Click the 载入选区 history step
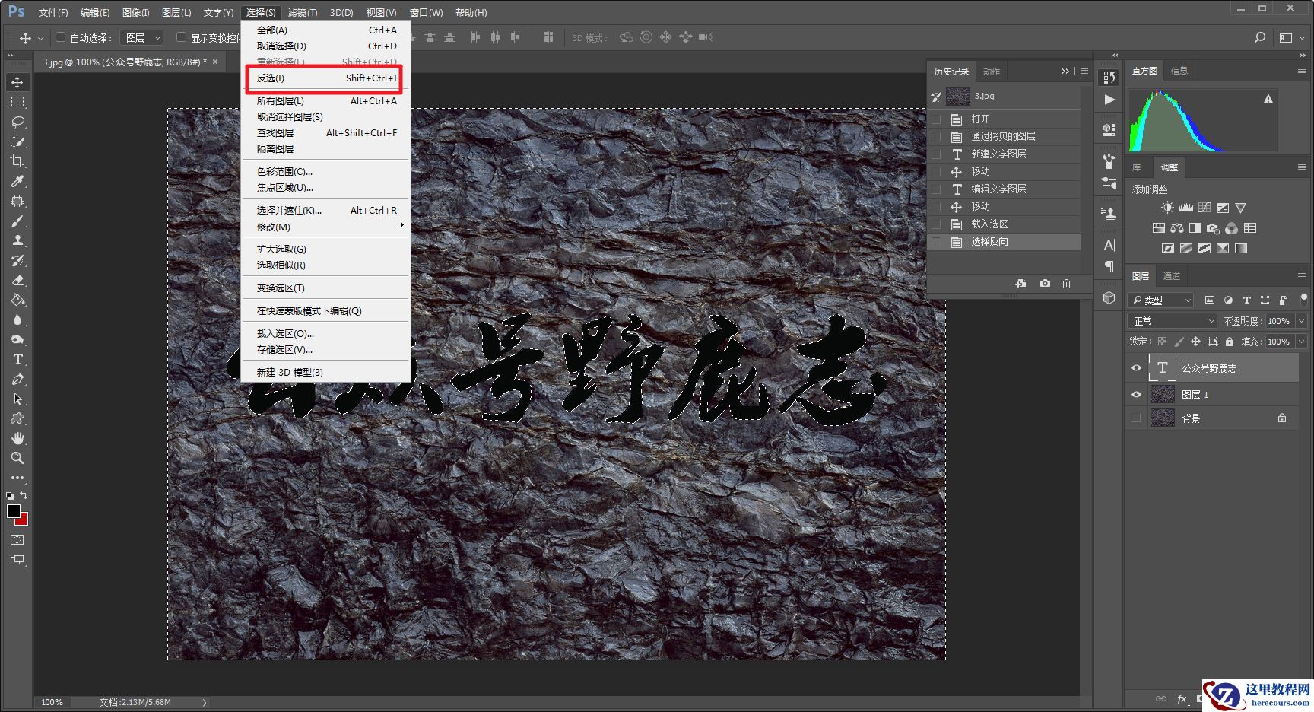1314x712 pixels. (x=989, y=224)
